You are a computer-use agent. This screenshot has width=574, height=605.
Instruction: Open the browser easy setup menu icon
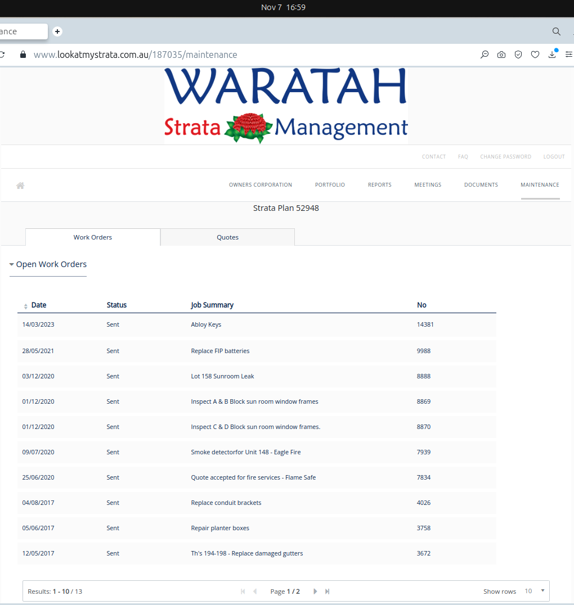coord(569,55)
